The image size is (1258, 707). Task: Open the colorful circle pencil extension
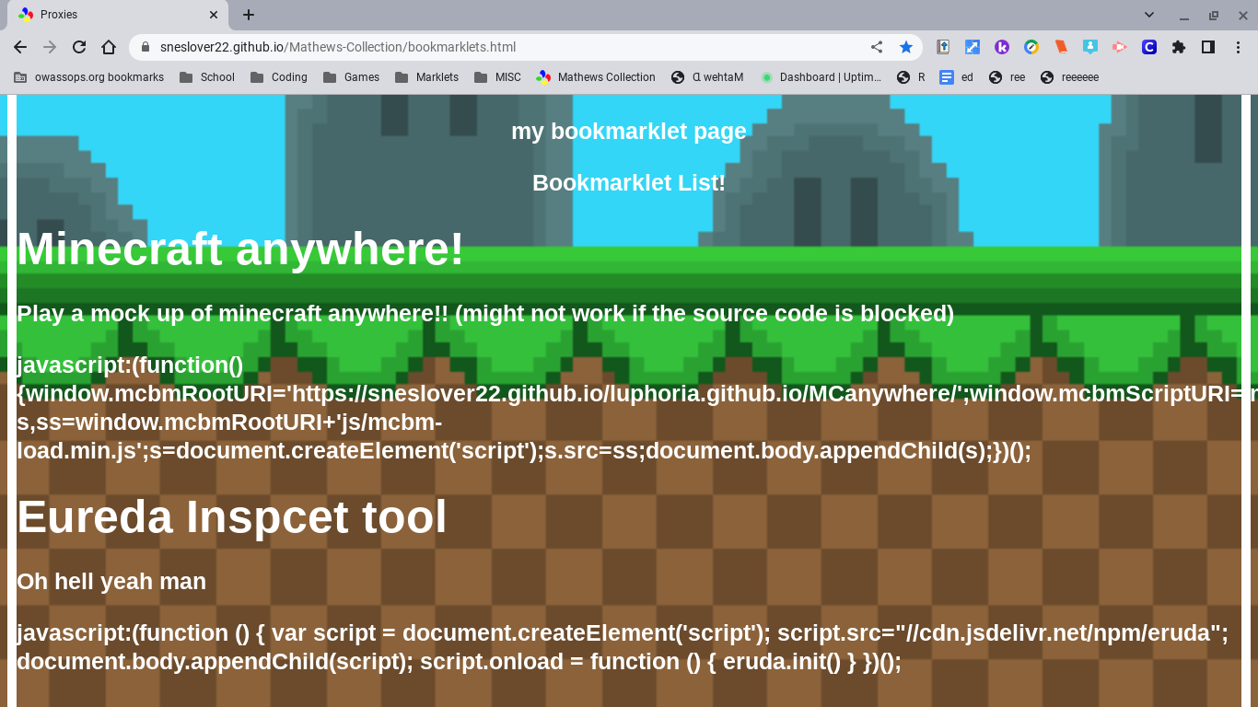pos(1031,47)
